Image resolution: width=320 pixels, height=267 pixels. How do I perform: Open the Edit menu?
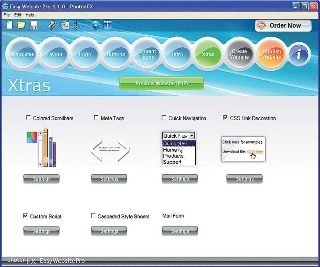coord(18,15)
